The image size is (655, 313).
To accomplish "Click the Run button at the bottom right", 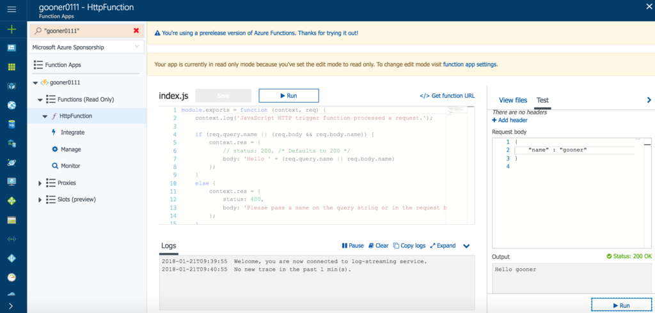I will (620, 305).
